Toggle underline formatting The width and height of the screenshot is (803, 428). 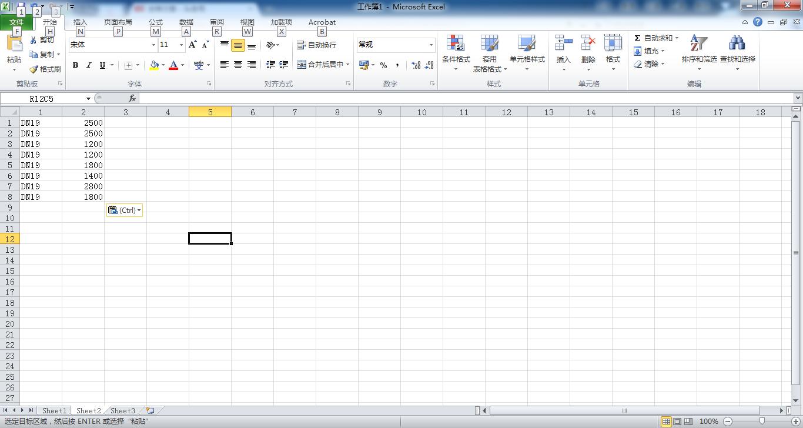(x=102, y=65)
